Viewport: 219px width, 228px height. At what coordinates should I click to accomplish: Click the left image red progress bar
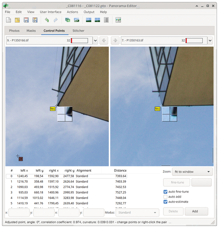[x=79, y=41]
